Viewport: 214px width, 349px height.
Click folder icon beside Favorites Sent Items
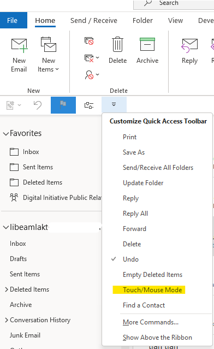14,167
